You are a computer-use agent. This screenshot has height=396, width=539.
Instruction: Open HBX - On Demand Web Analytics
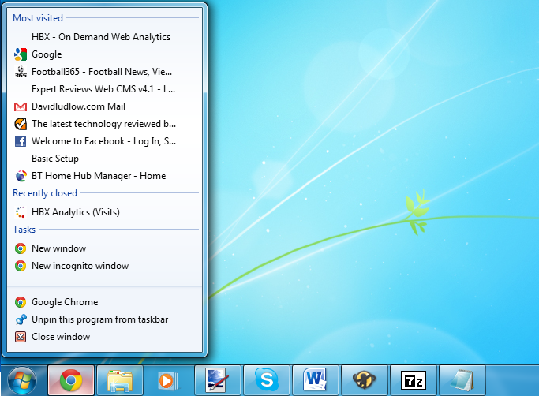tap(104, 37)
